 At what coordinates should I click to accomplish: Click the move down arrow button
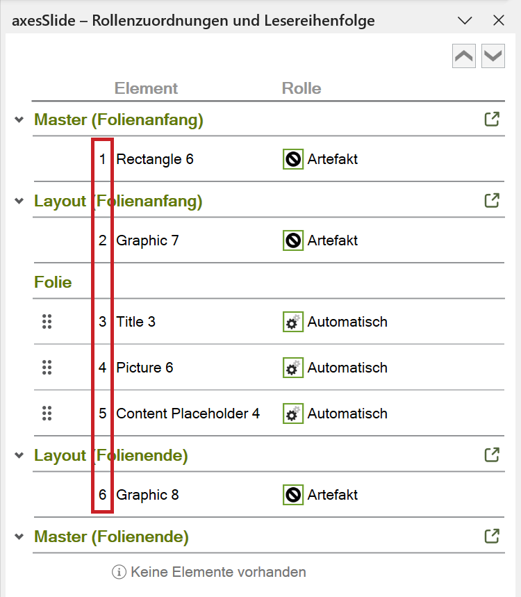click(x=493, y=56)
